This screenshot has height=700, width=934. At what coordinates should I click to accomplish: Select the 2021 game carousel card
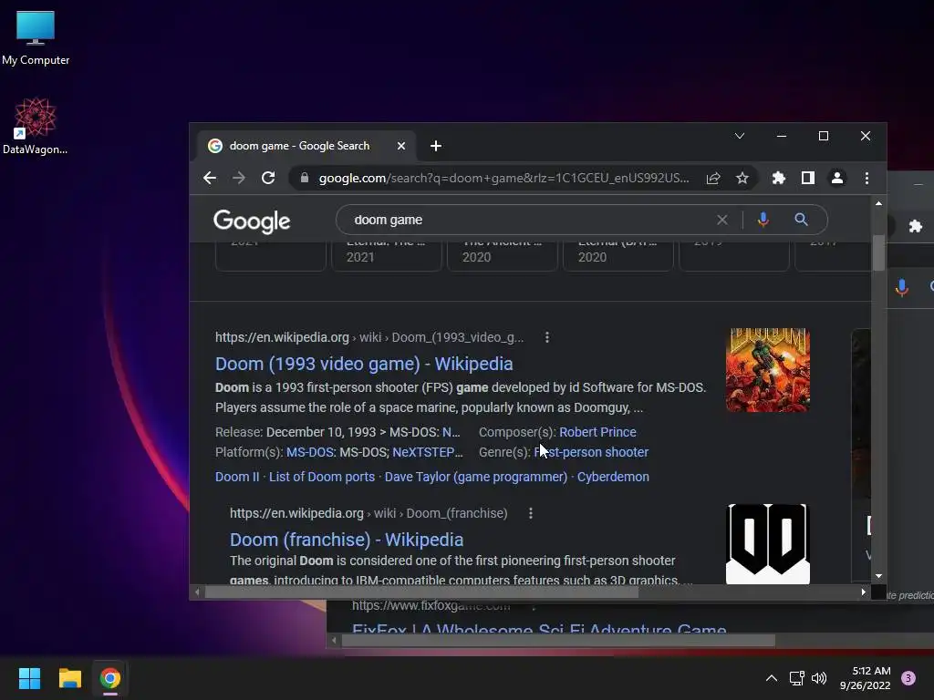click(387, 256)
